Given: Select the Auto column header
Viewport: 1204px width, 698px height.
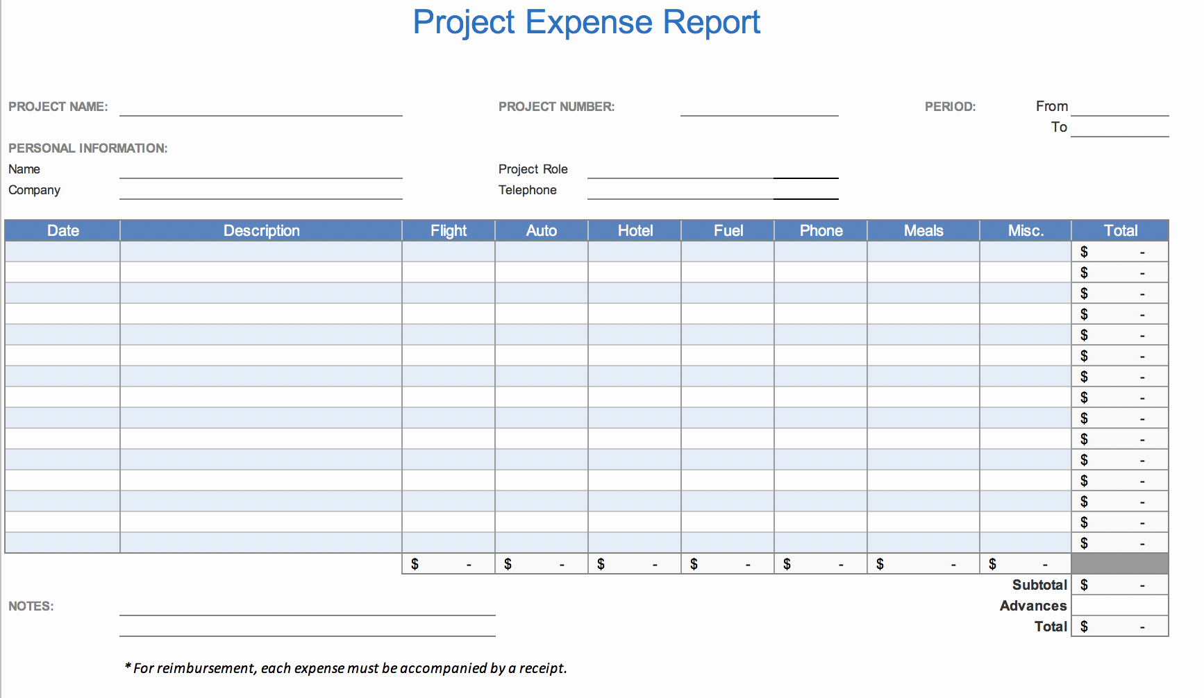Looking at the screenshot, I should click(542, 230).
